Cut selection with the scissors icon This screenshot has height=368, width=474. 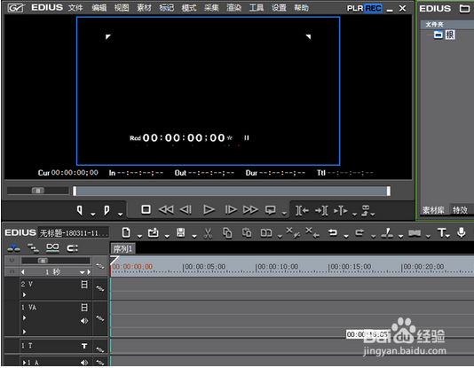[208, 233]
